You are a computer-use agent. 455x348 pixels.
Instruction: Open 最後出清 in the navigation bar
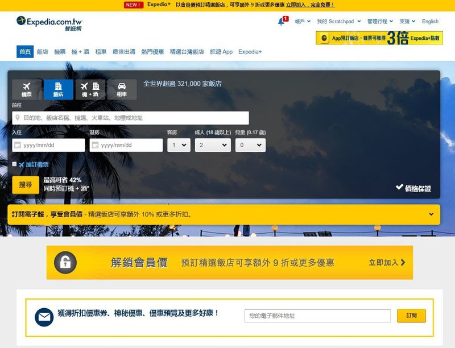(x=124, y=52)
